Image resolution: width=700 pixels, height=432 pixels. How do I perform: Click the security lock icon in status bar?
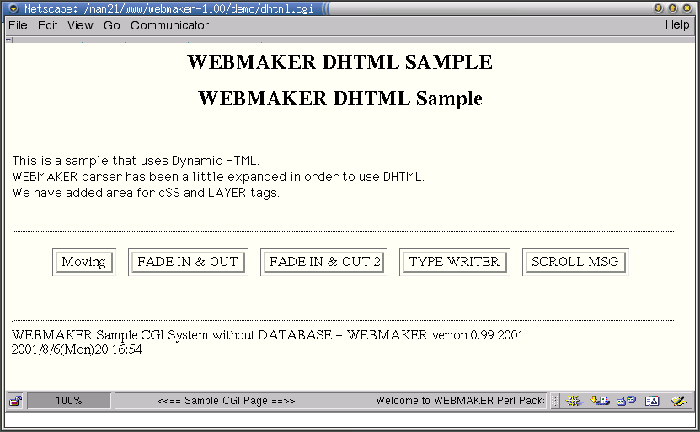pos(15,401)
